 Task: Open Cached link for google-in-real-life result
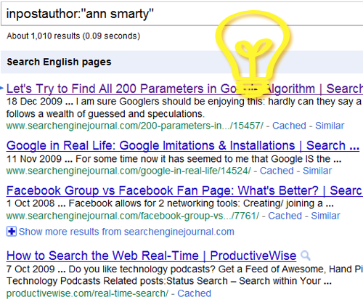[277, 171]
